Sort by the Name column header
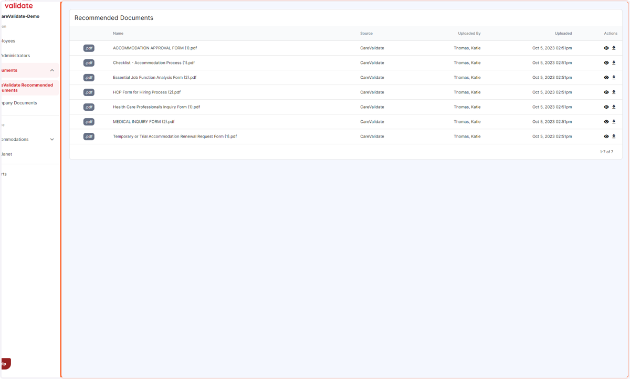 (x=118, y=34)
